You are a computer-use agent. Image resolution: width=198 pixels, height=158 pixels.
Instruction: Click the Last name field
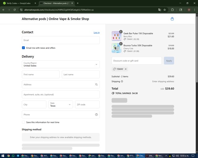[x=81, y=74]
